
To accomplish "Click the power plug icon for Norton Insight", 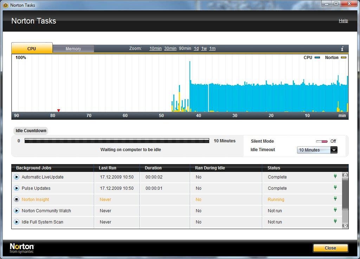I will (x=335, y=199).
